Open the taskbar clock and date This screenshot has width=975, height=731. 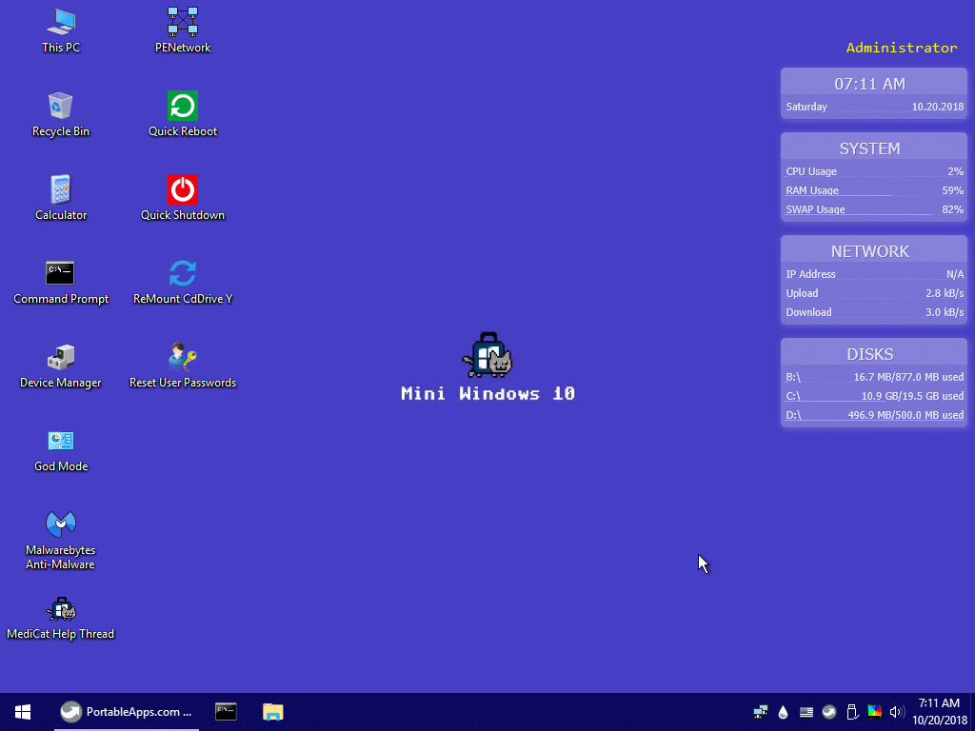pyautogui.click(x=940, y=712)
